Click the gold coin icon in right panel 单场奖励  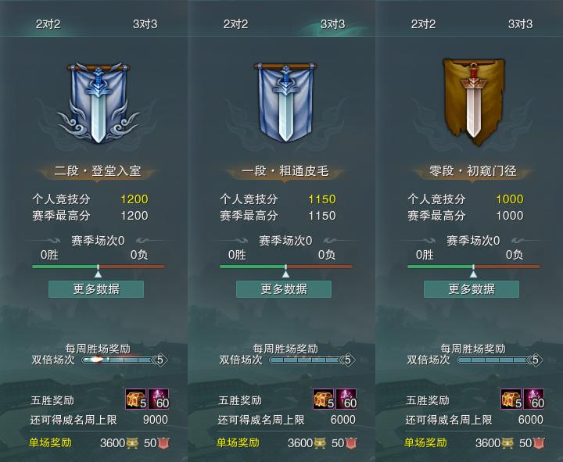pos(507,443)
